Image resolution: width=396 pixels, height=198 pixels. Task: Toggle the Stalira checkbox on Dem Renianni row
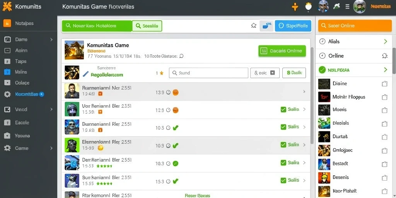(x=283, y=163)
